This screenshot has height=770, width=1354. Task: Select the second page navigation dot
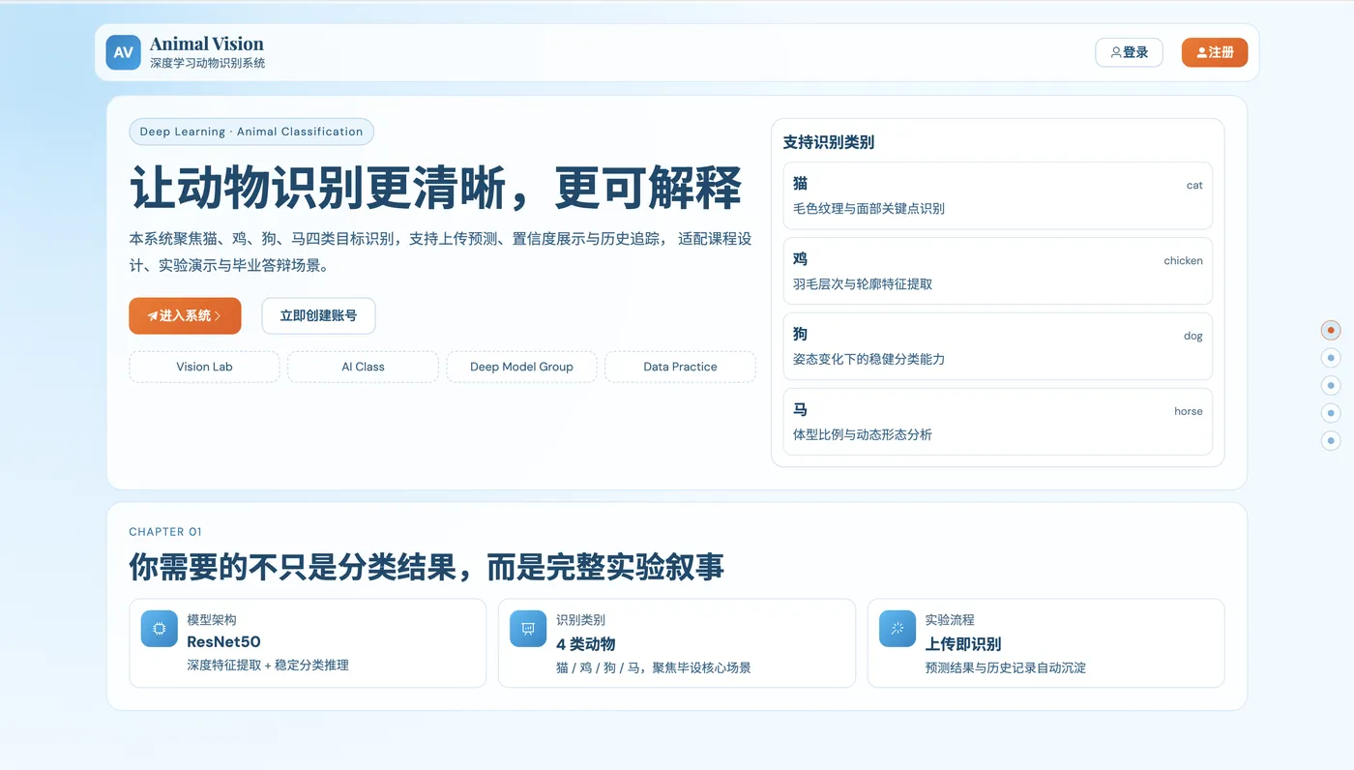1330,357
